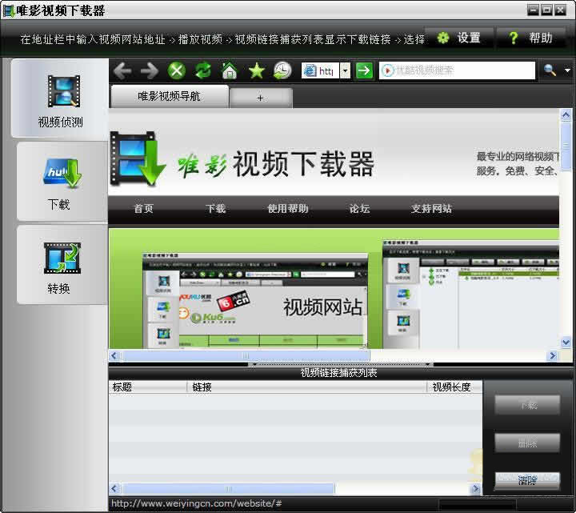The image size is (576, 513).
Task: Click the 使用帮助 link on webpage
Action: point(287,209)
